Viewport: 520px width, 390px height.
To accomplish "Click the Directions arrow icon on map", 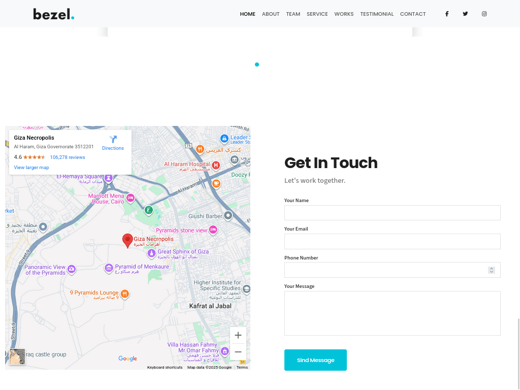I will point(113,139).
